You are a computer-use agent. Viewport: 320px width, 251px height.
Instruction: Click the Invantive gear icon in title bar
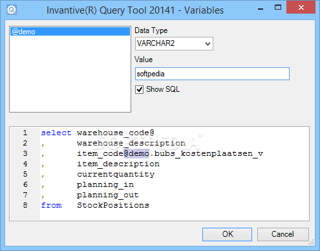12,10
